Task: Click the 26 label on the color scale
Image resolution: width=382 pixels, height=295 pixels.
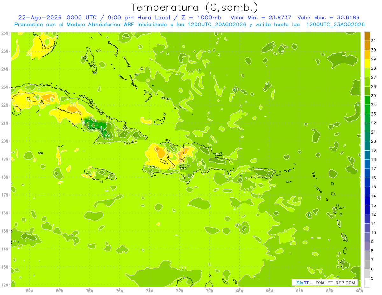Action: pos(374,87)
